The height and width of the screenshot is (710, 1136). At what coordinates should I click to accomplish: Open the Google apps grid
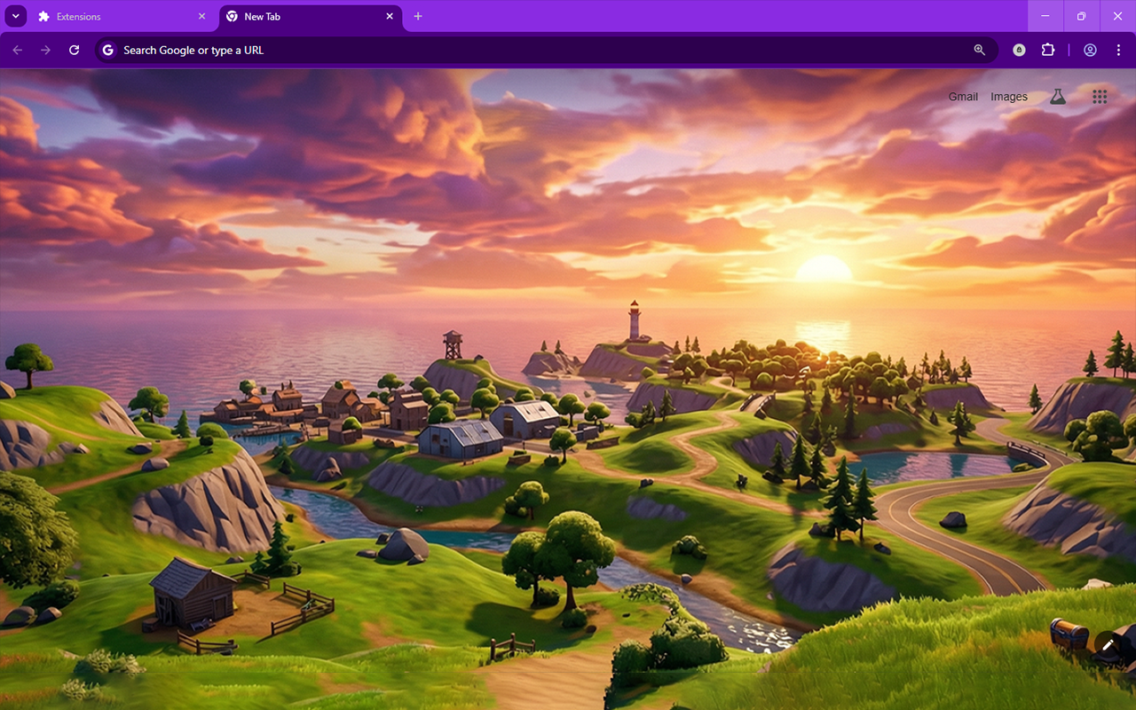(x=1099, y=96)
